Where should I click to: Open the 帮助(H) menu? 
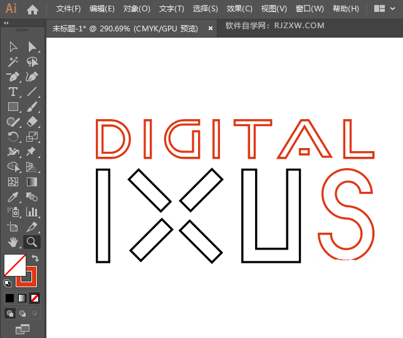(x=346, y=9)
